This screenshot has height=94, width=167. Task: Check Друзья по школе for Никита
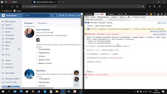(37, 63)
